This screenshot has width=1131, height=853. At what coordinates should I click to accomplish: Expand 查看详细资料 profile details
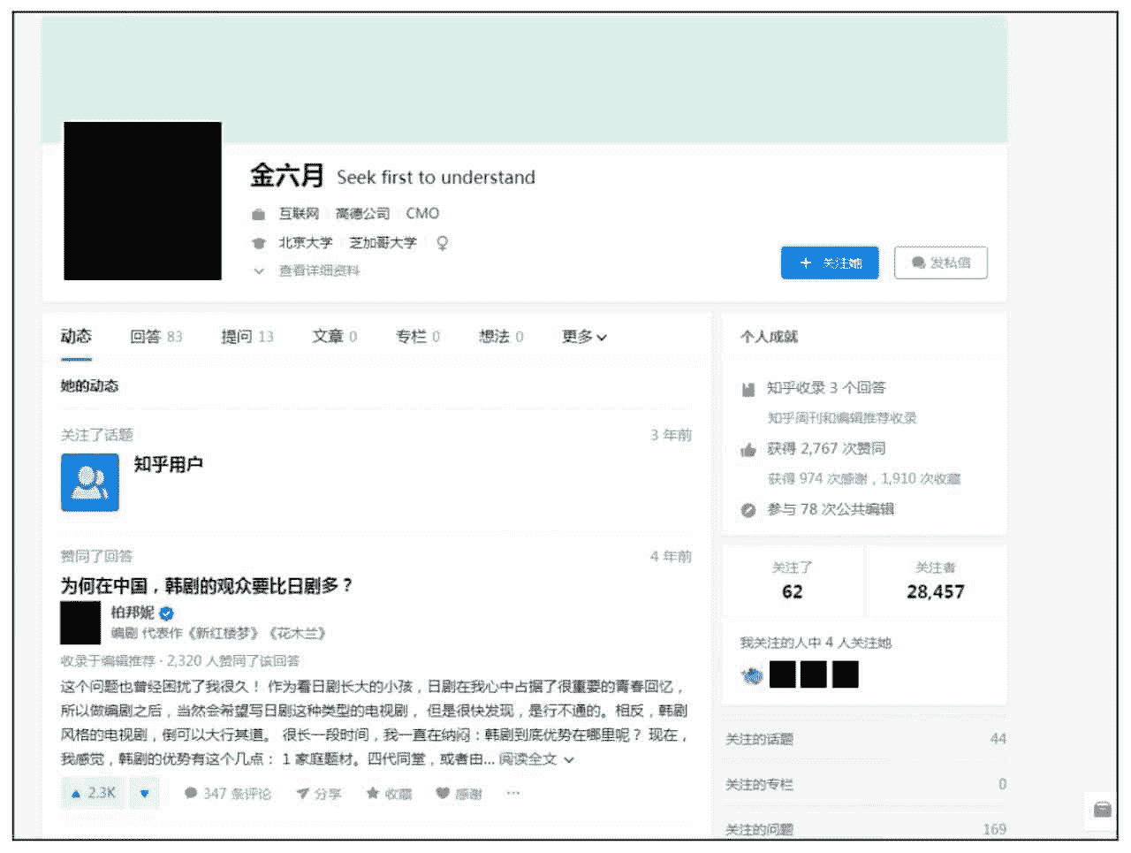(x=318, y=270)
